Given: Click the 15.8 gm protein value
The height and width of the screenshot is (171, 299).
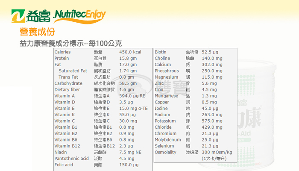Looking at the screenshot, I should tap(128, 58).
